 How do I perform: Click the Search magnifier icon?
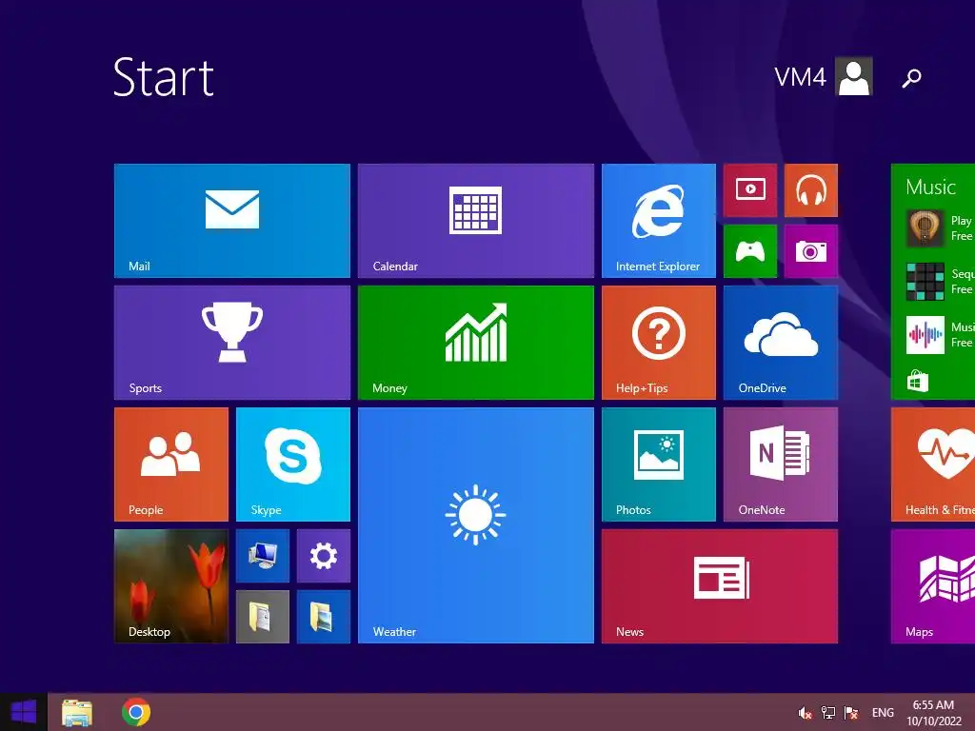[911, 78]
